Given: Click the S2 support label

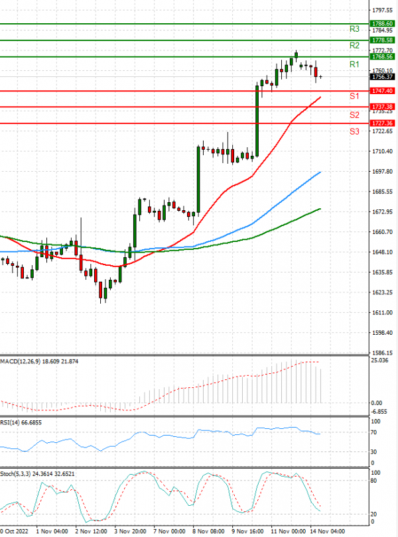Looking at the screenshot, I should [354, 115].
